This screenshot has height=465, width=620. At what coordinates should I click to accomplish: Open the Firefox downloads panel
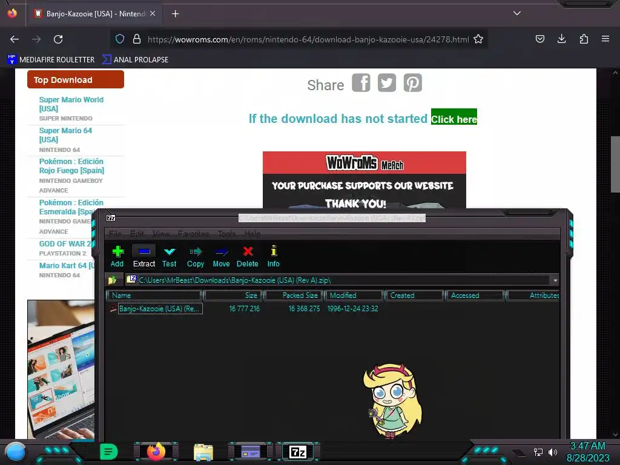(561, 39)
